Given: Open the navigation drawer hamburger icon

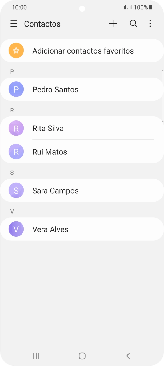Looking at the screenshot, I should pyautogui.click(x=14, y=24).
